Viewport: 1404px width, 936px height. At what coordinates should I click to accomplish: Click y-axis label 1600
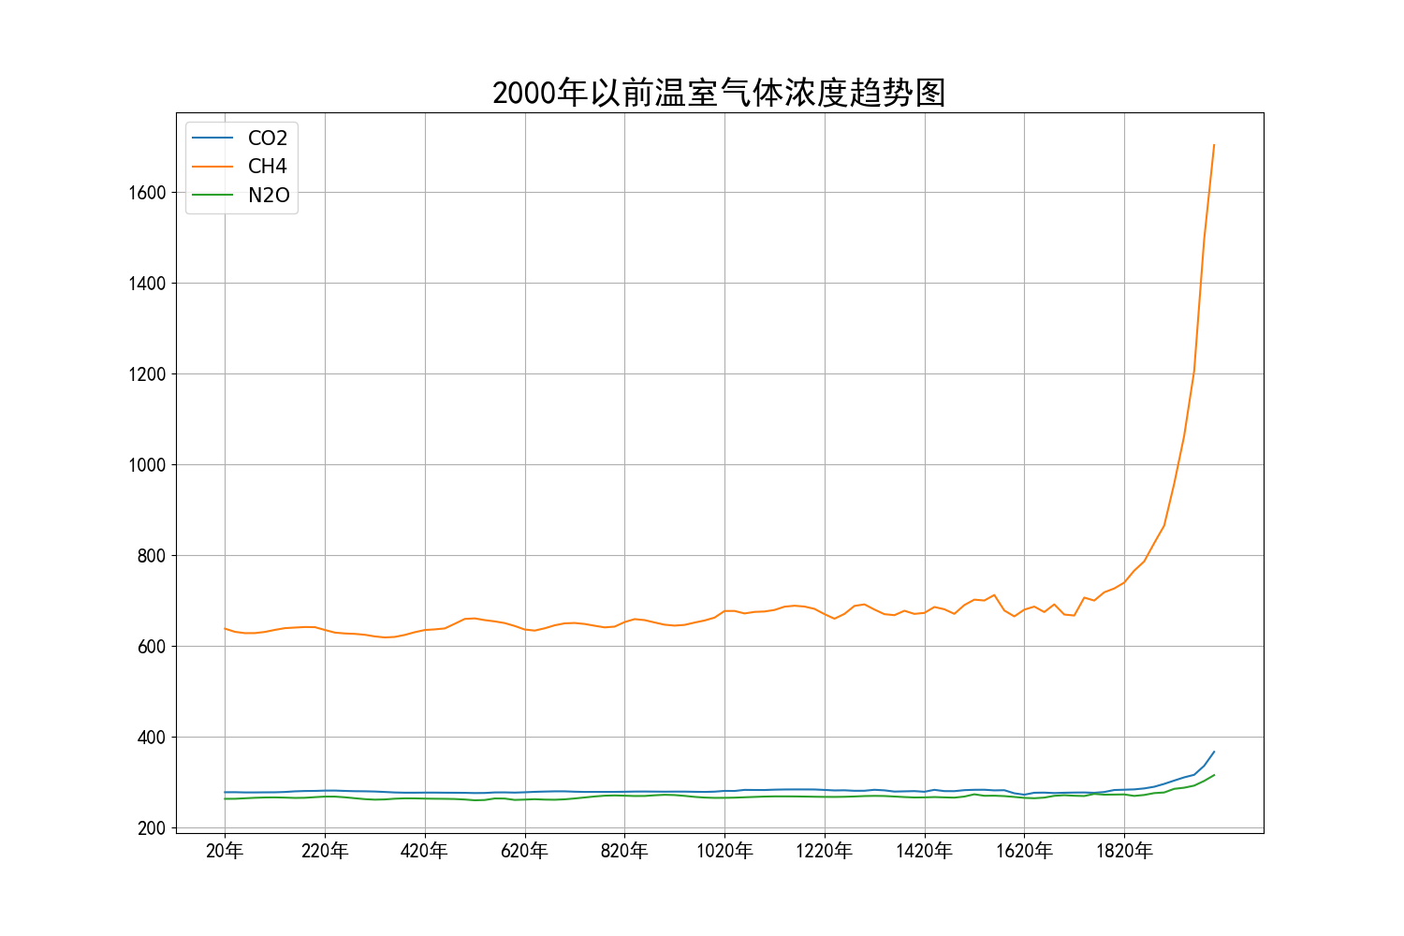[147, 193]
